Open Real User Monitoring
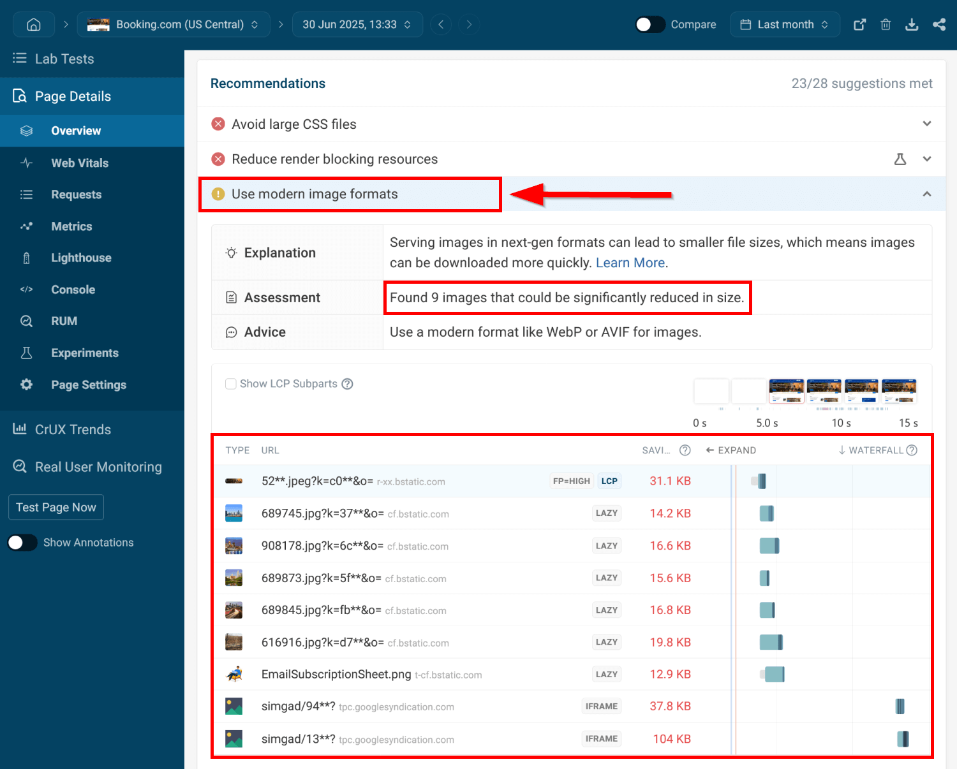957x769 pixels. pyautogui.click(x=98, y=467)
